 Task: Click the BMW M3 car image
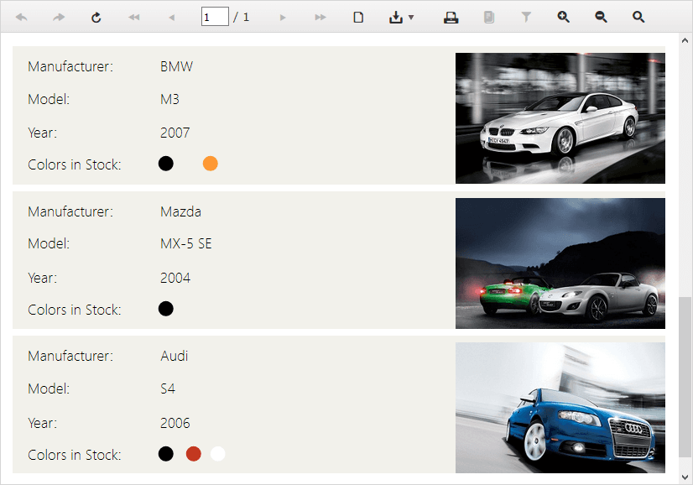[560, 118]
